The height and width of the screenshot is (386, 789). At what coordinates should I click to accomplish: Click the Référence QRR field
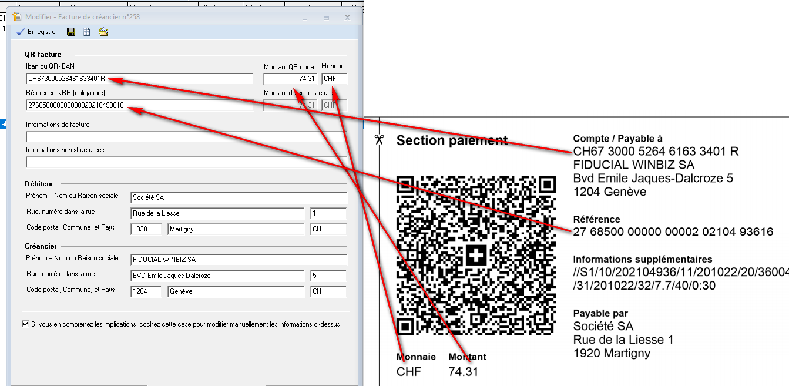140,105
